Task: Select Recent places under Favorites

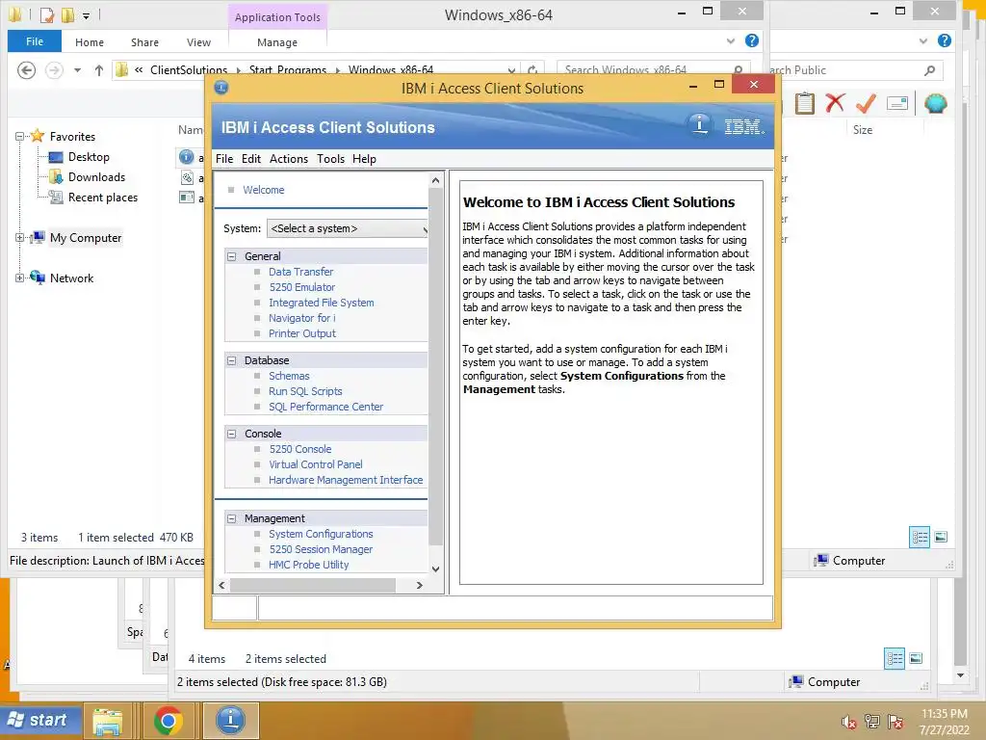Action: point(102,198)
